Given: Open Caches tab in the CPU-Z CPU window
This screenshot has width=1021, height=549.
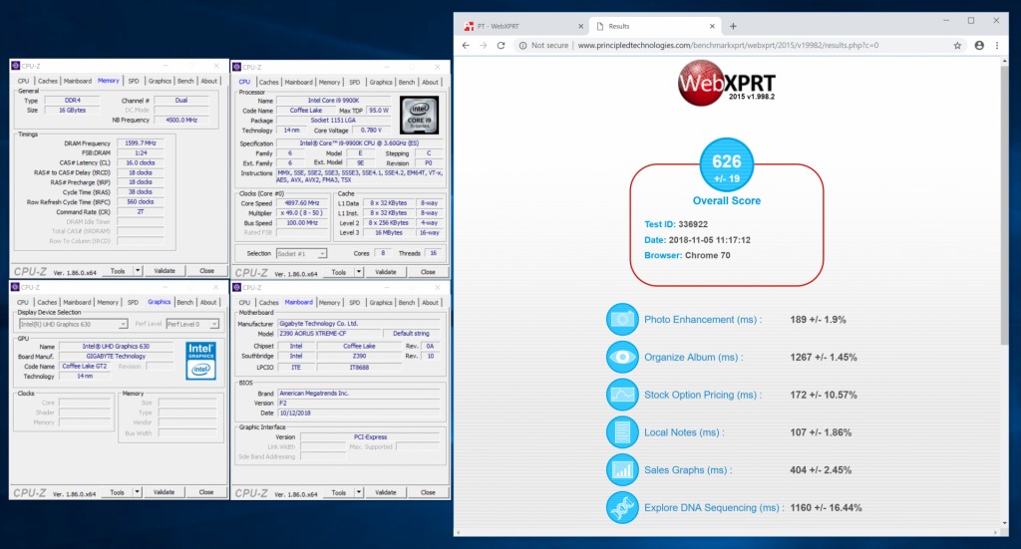Looking at the screenshot, I should pyautogui.click(x=268, y=82).
